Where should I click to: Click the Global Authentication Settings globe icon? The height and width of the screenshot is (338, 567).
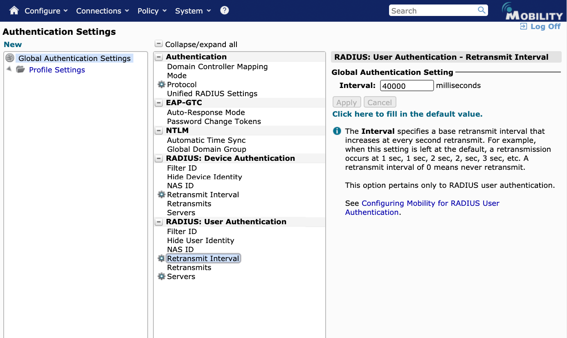[x=10, y=58]
